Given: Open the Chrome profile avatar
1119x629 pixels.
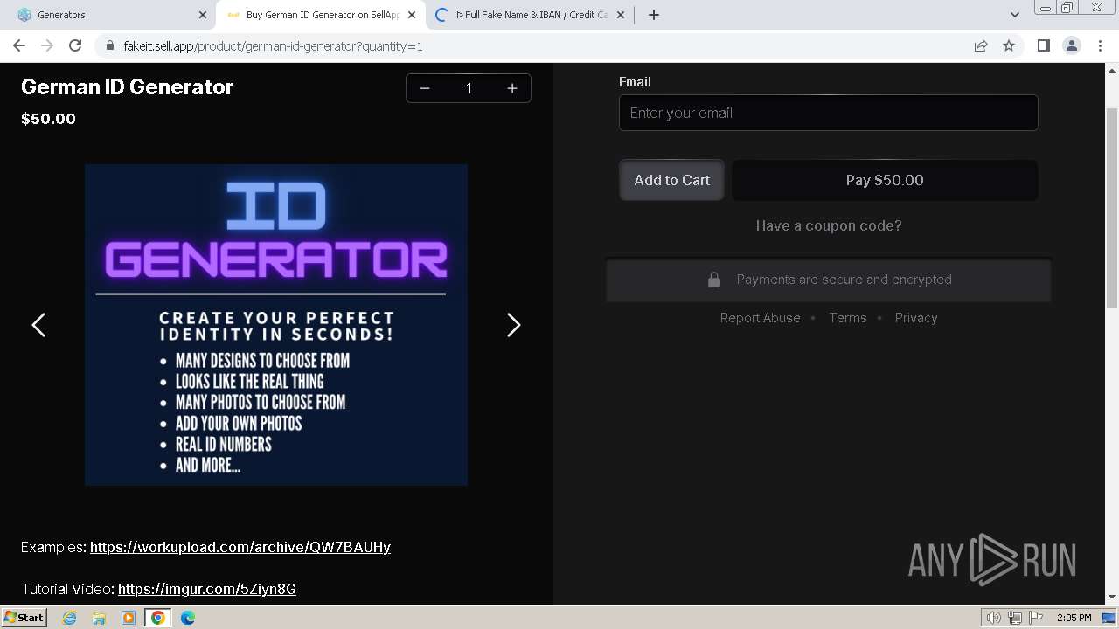Looking at the screenshot, I should (x=1072, y=45).
